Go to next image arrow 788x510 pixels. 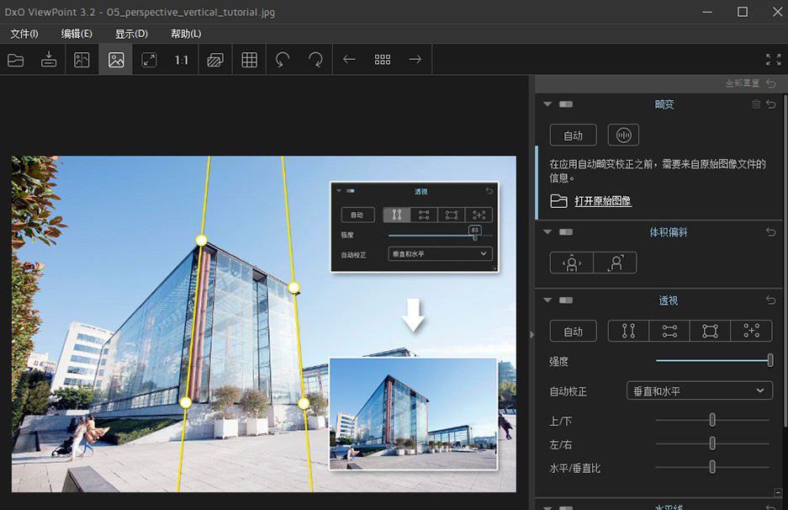coord(415,60)
